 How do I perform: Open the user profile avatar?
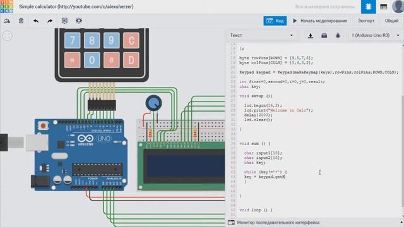[398, 6]
